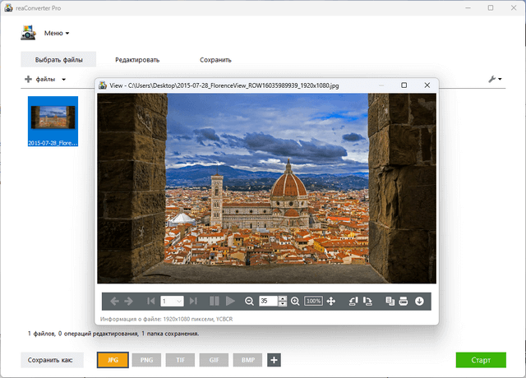The height and width of the screenshot is (378, 526).
Task: Click the fit-to-window arrows icon
Action: [331, 302]
